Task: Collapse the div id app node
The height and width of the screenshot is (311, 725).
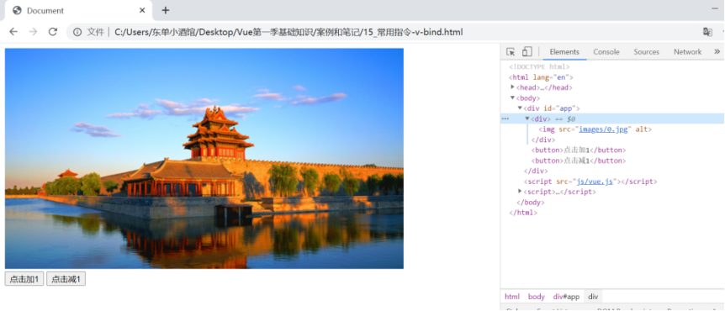Action: click(x=520, y=108)
